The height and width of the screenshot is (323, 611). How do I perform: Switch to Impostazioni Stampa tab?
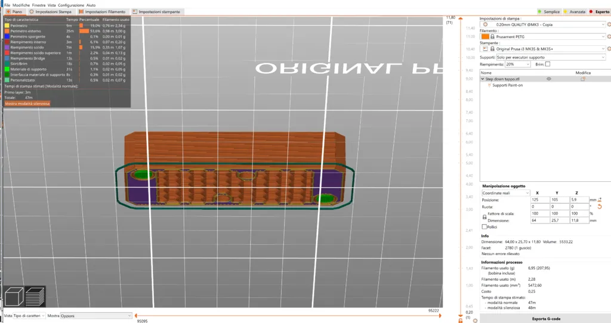click(x=50, y=12)
